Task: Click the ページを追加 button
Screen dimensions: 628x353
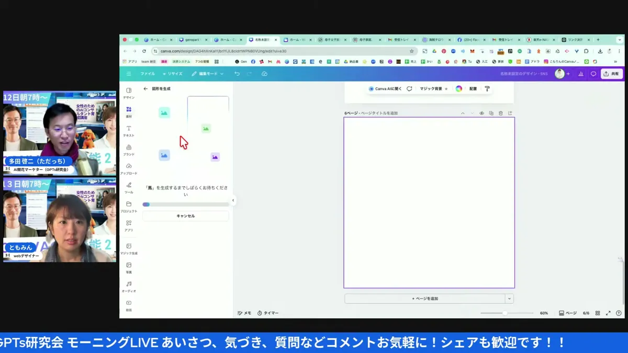Action: tap(425, 299)
